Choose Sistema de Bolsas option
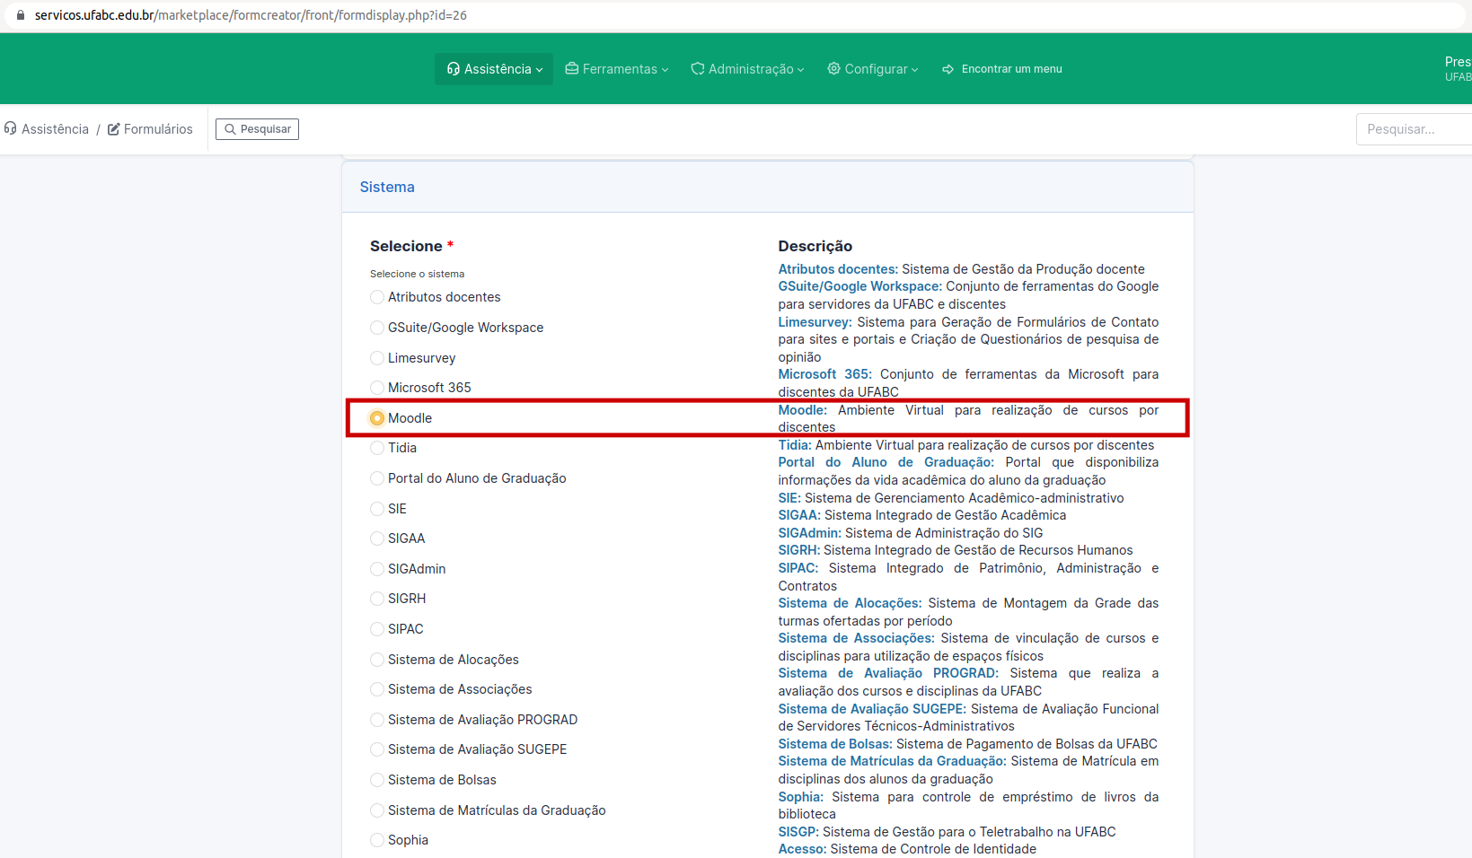 (x=376, y=780)
